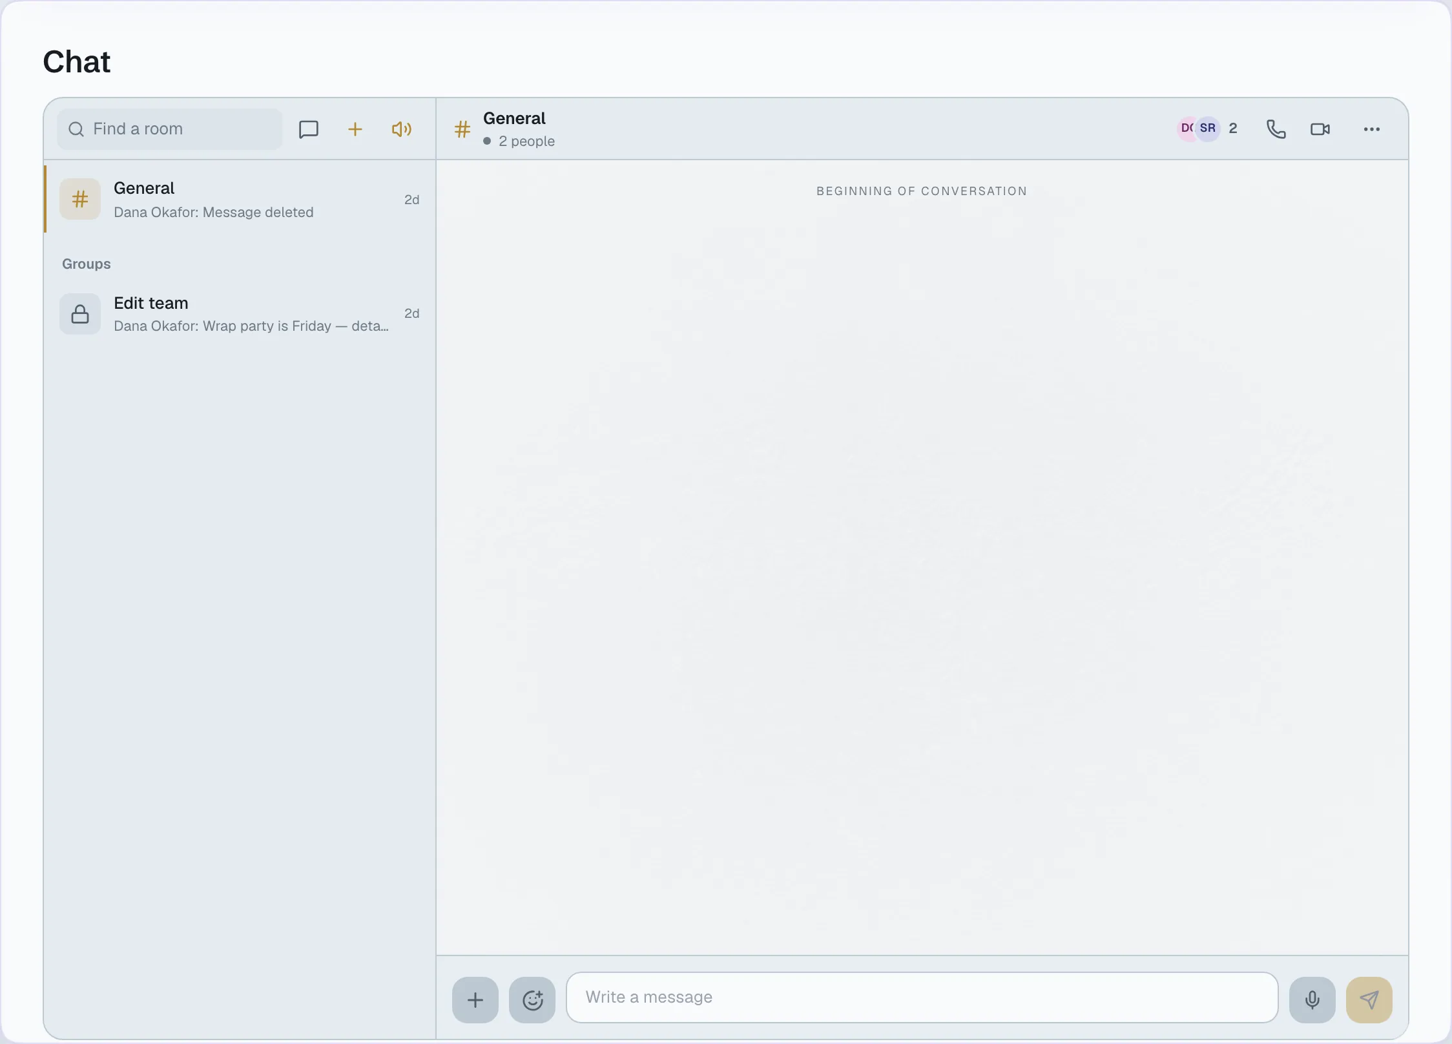The image size is (1452, 1044).
Task: Open the more options ellipsis menu
Action: (1372, 129)
